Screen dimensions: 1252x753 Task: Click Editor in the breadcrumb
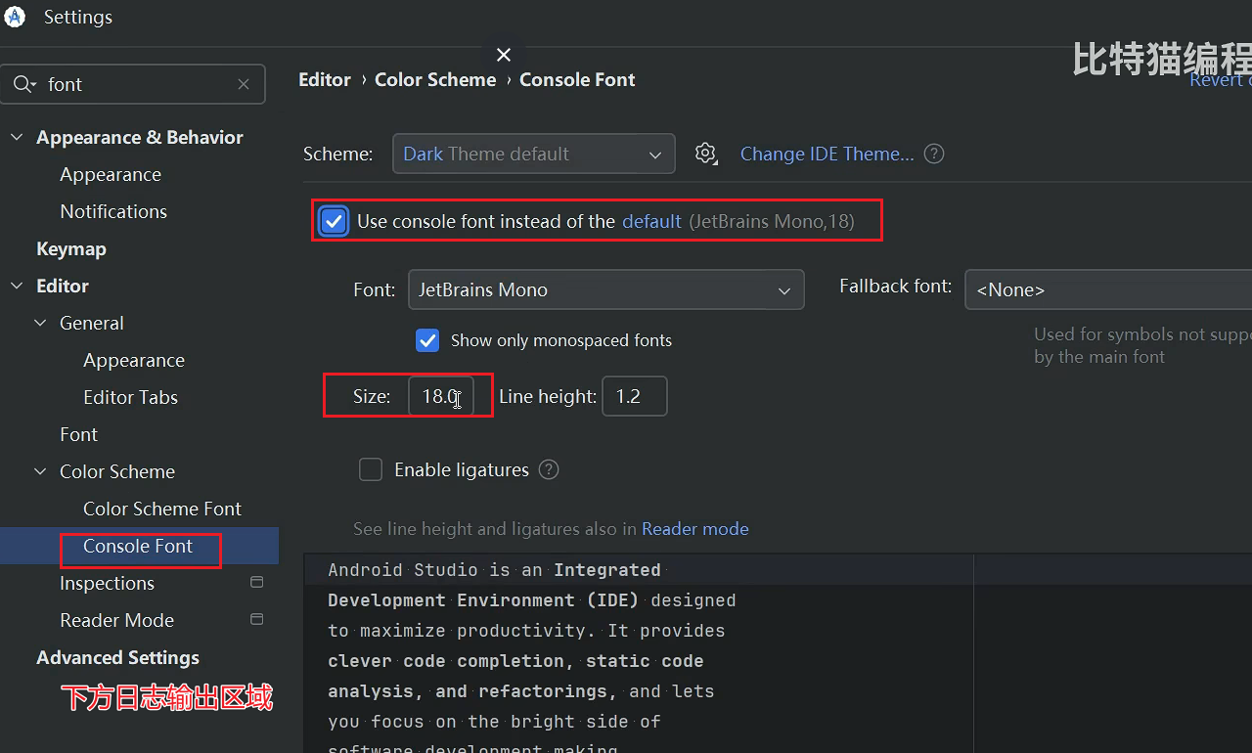coord(325,80)
